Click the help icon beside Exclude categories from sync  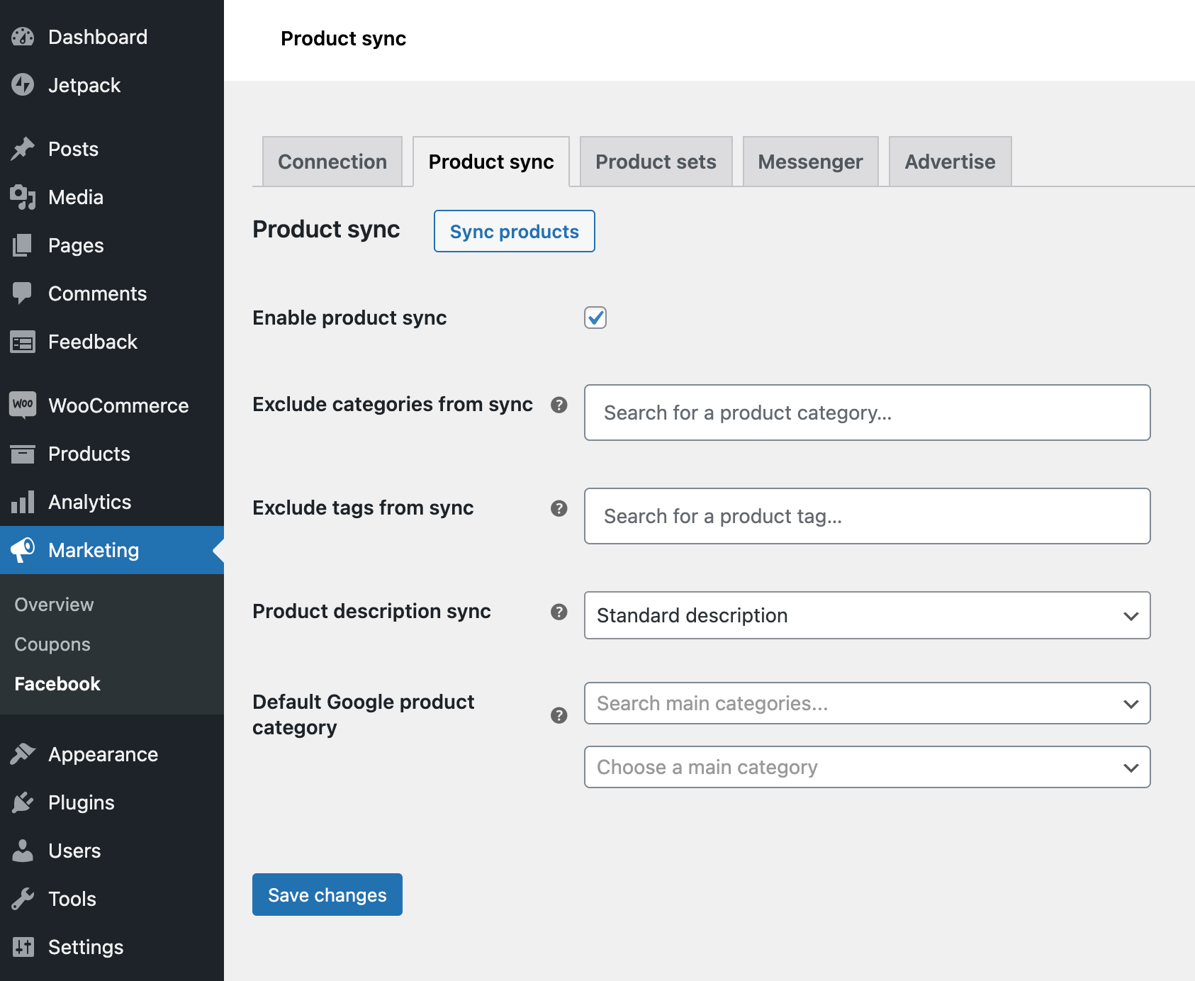[559, 405]
